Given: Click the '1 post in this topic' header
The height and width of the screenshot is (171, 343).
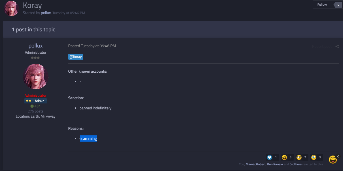Looking at the screenshot, I should pyautogui.click(x=33, y=29).
